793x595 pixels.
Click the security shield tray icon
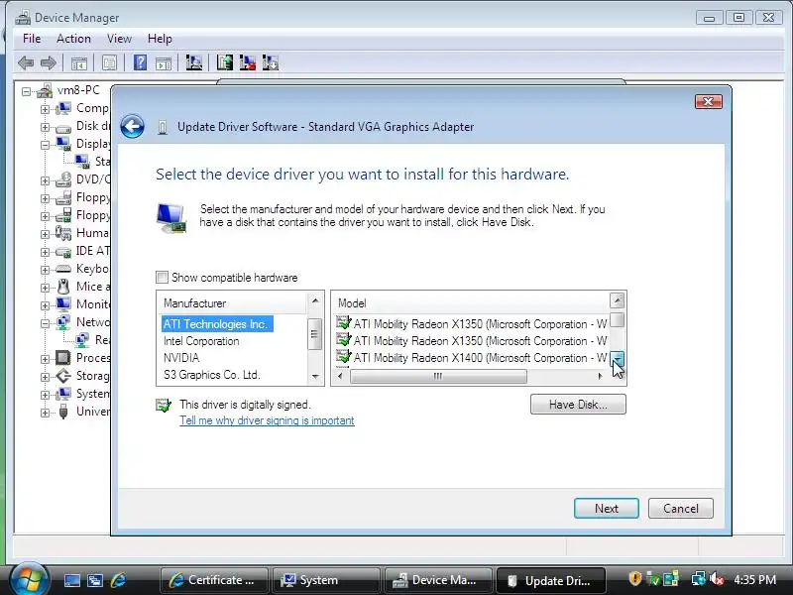[634, 579]
